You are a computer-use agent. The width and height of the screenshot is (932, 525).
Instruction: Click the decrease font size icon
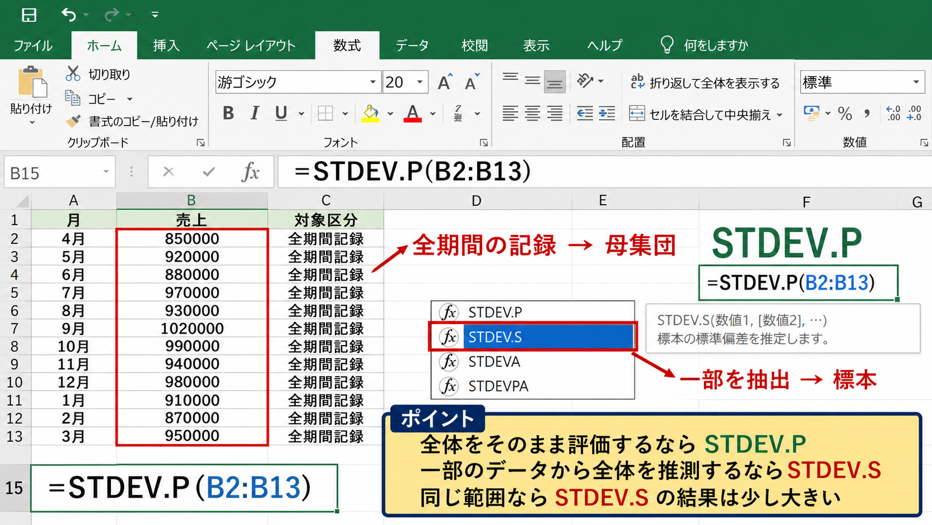pyautogui.click(x=472, y=83)
